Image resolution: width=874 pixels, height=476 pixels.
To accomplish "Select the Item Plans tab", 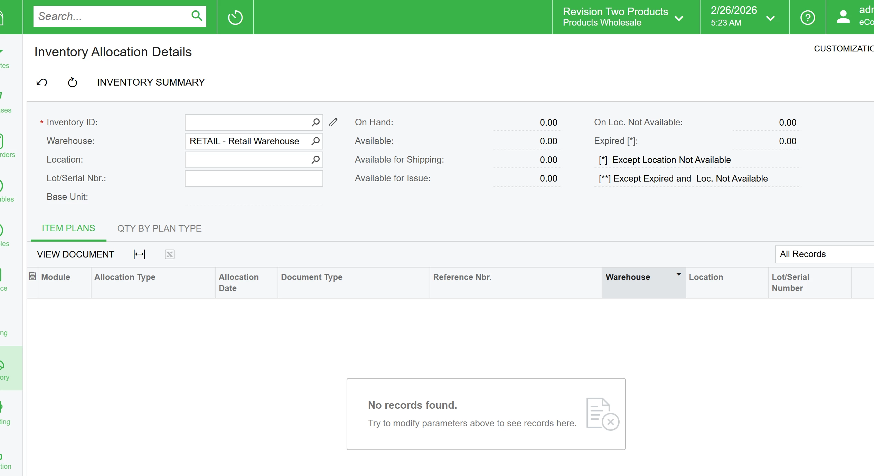I will tap(68, 228).
